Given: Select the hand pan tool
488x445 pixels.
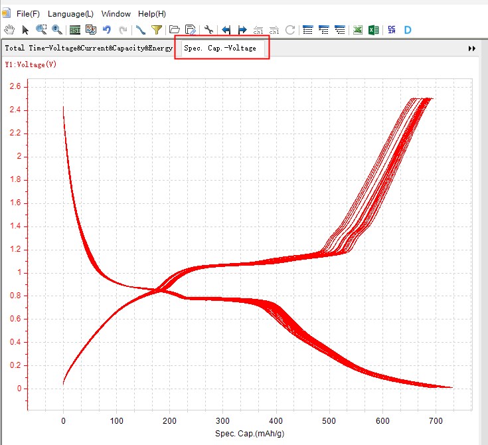Looking at the screenshot, I should pyautogui.click(x=9, y=30).
